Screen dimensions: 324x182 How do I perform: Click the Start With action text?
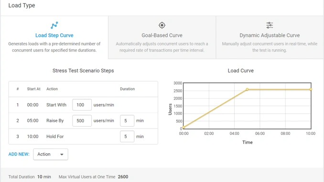(56, 105)
